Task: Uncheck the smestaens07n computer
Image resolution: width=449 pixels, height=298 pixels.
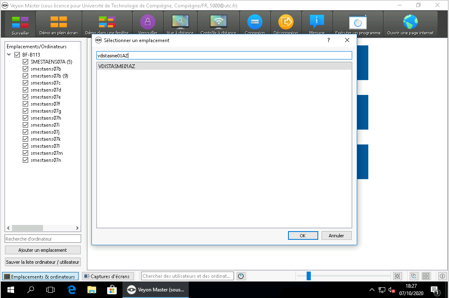Action: click(x=25, y=160)
